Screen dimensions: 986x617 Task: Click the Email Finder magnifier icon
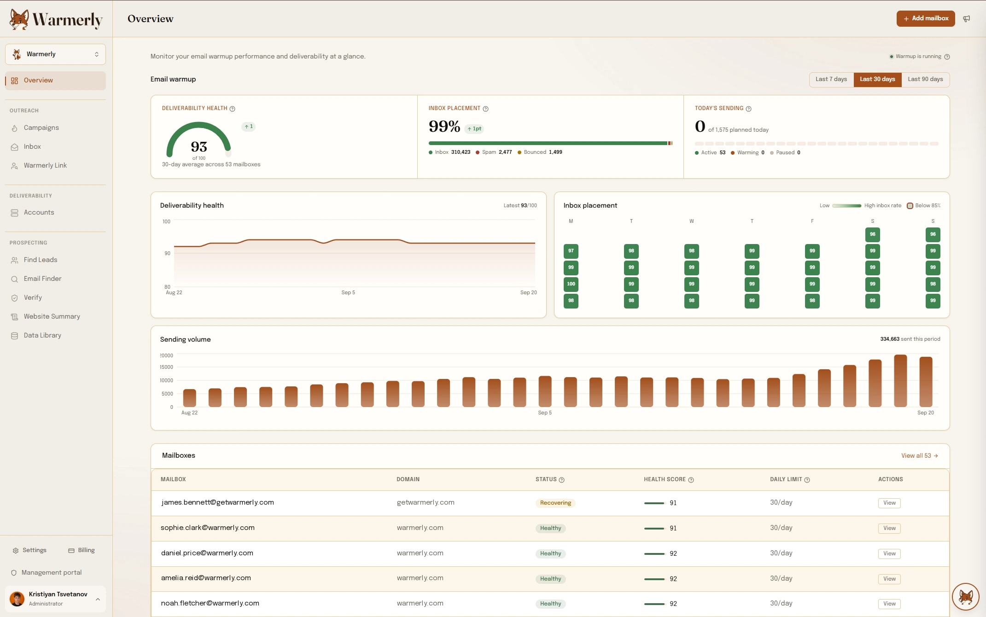point(15,279)
